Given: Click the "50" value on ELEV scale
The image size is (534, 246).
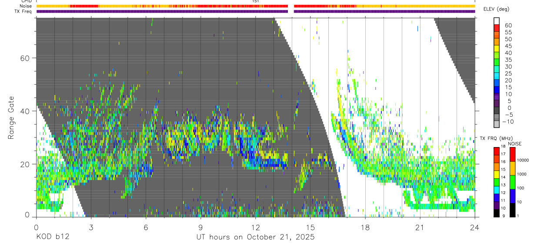Looking at the screenshot, I should (508, 39).
